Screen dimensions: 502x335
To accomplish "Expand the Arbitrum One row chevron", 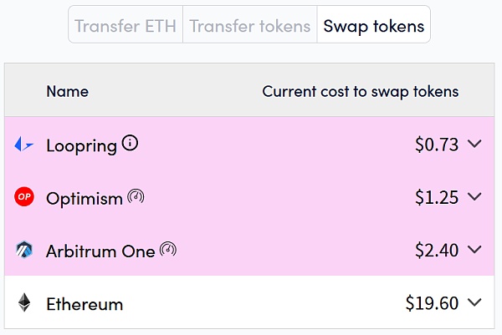I will click(x=474, y=250).
